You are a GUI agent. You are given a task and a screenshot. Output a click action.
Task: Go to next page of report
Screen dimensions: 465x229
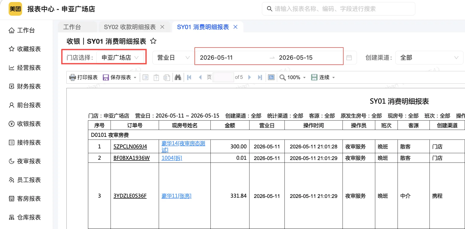249,77
